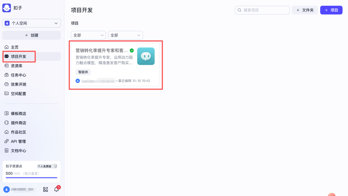
Task: Click the 扣子资源点 label
Action: click(14, 166)
